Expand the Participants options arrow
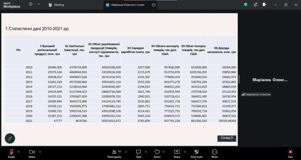This screenshot has width=301, height=160. [126, 152]
